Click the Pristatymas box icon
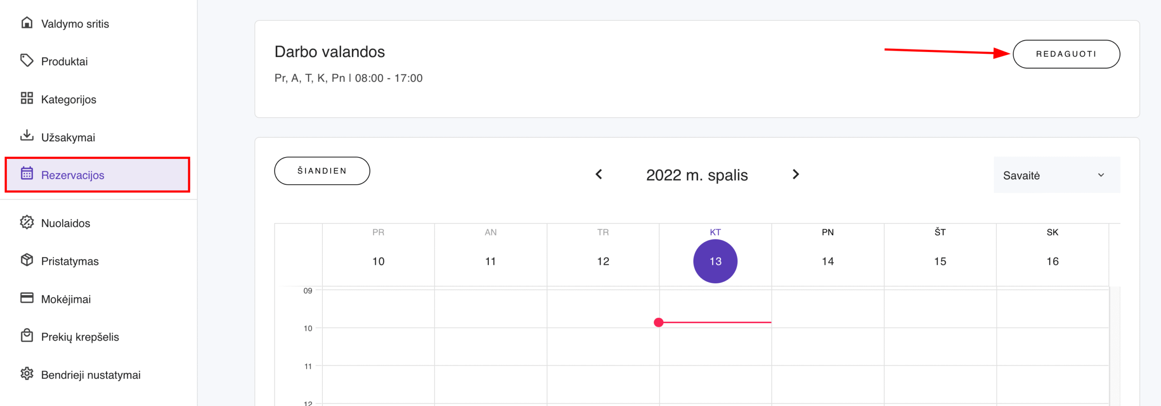The width and height of the screenshot is (1161, 406). pos(27,260)
